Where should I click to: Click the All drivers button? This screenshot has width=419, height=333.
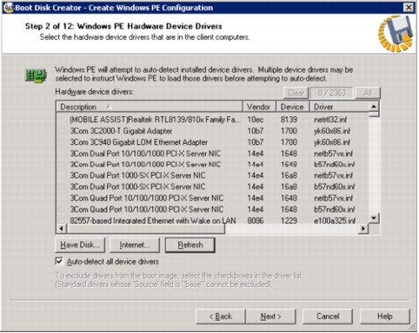(368, 93)
